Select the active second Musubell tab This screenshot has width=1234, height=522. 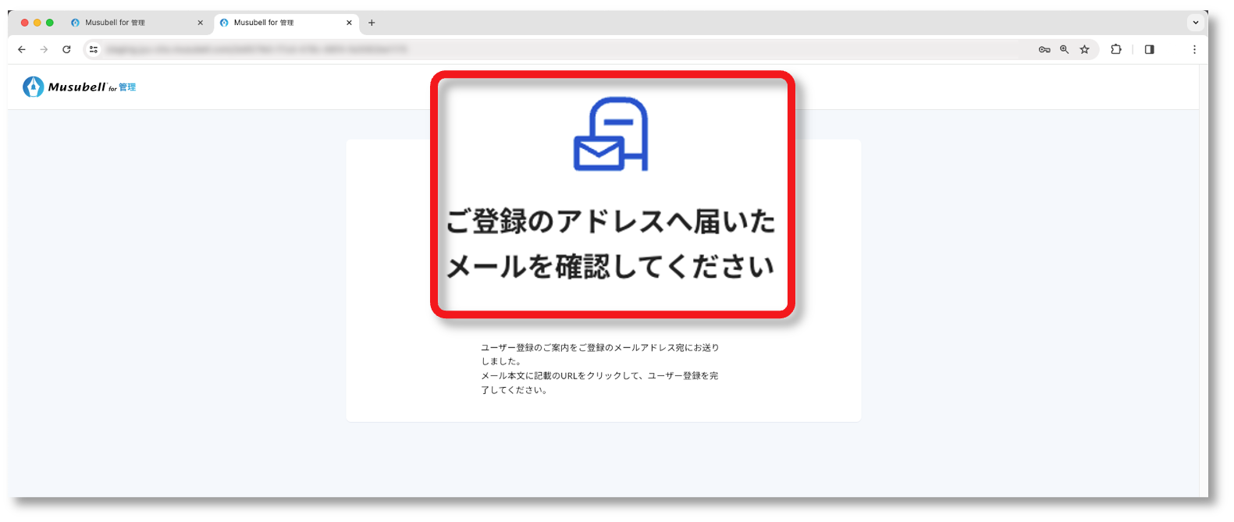[x=273, y=23]
